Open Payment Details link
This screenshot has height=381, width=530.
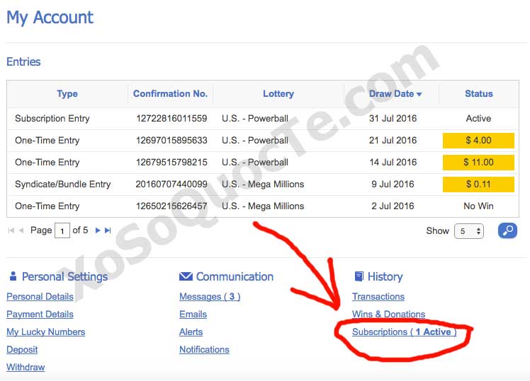click(40, 314)
